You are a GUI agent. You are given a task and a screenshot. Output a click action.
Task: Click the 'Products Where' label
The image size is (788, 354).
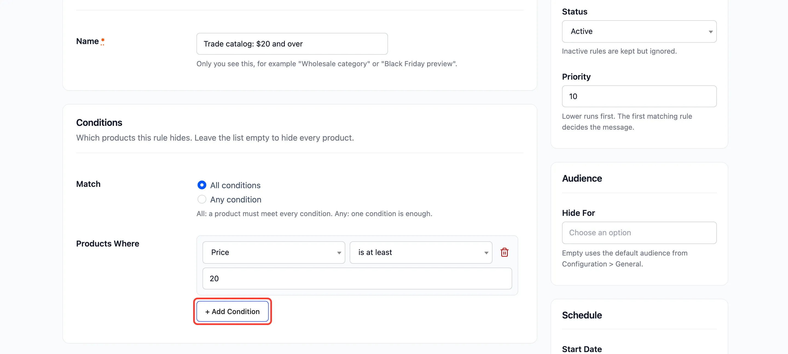[108, 243]
